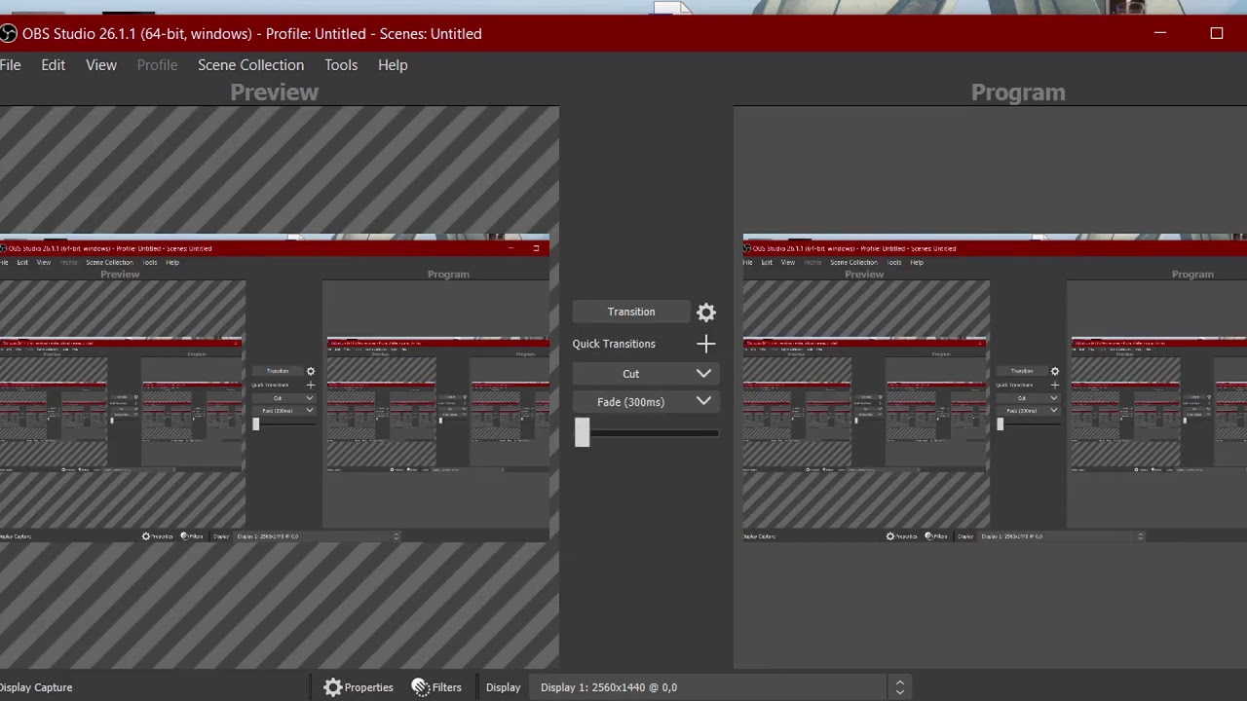Open source Properties button
Image resolution: width=1247 pixels, height=701 pixels.
(x=359, y=687)
